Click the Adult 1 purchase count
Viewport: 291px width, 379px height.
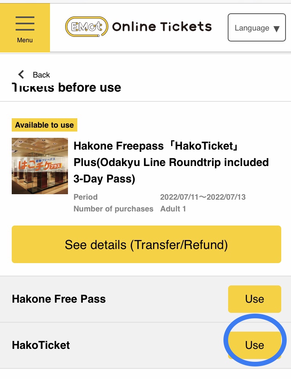pyautogui.click(x=173, y=209)
